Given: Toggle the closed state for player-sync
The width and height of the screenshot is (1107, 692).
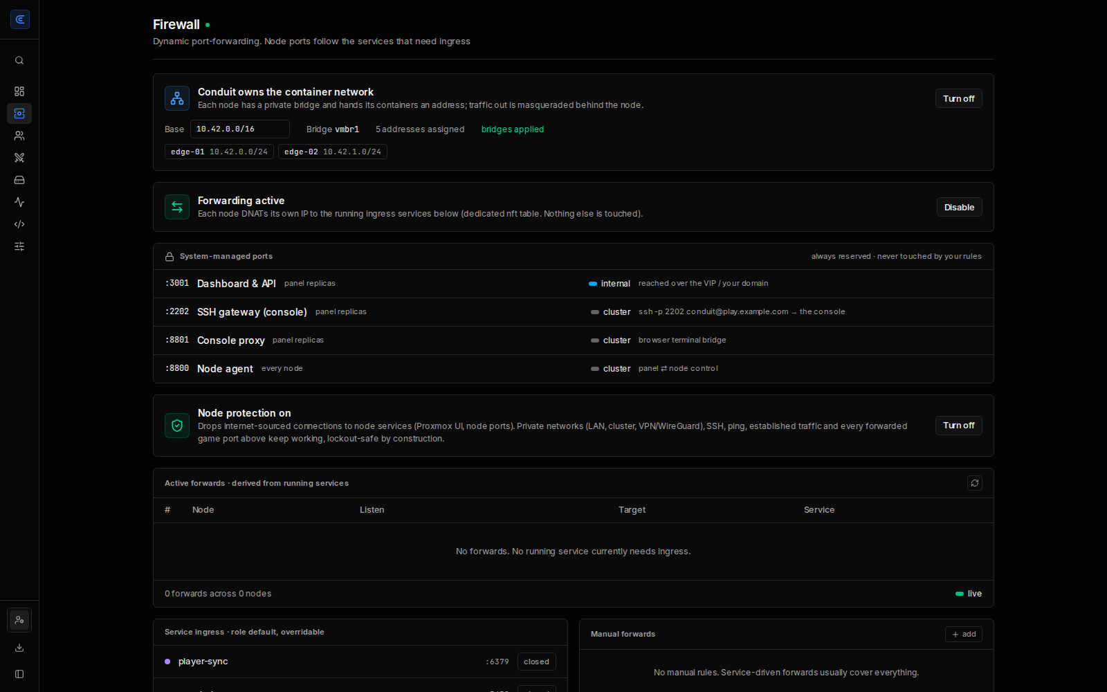Looking at the screenshot, I should (x=537, y=662).
